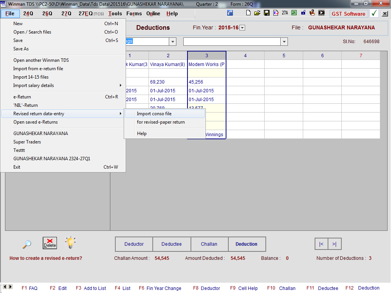Open the wide empty combo box dropdown

(x=284, y=42)
